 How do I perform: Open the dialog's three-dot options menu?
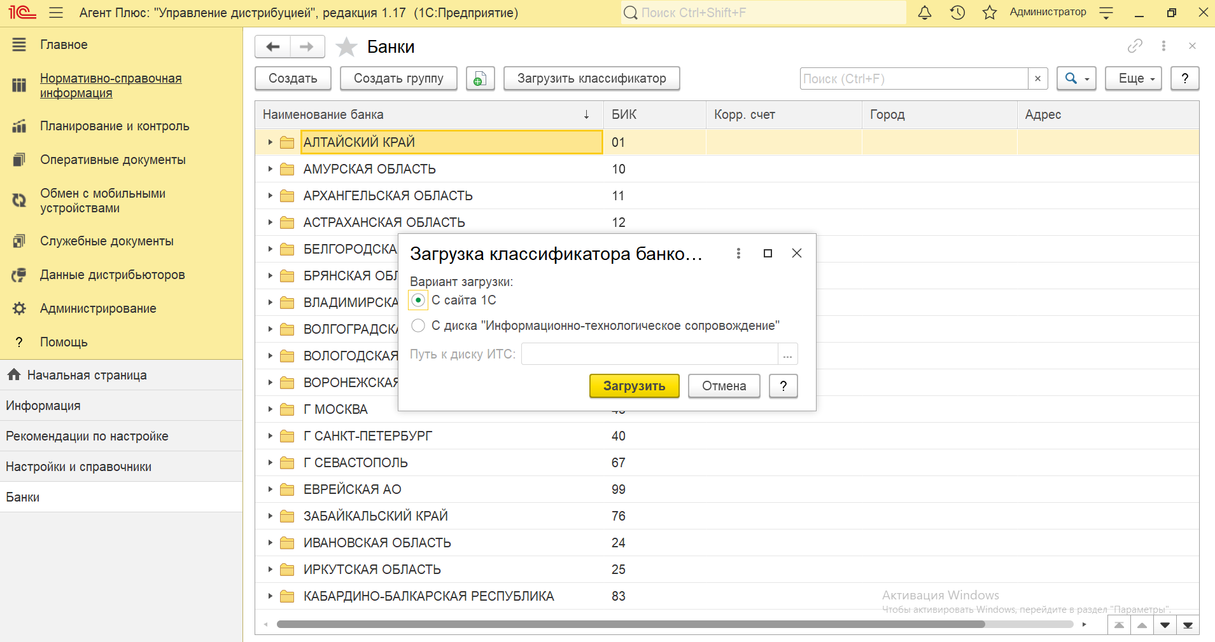(x=738, y=253)
